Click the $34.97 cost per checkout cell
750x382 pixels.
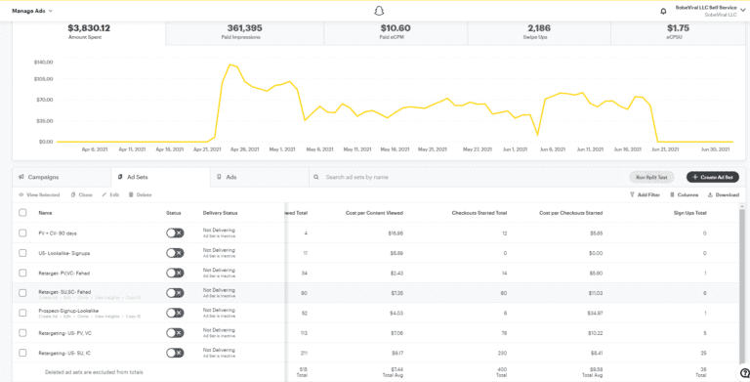click(x=595, y=313)
